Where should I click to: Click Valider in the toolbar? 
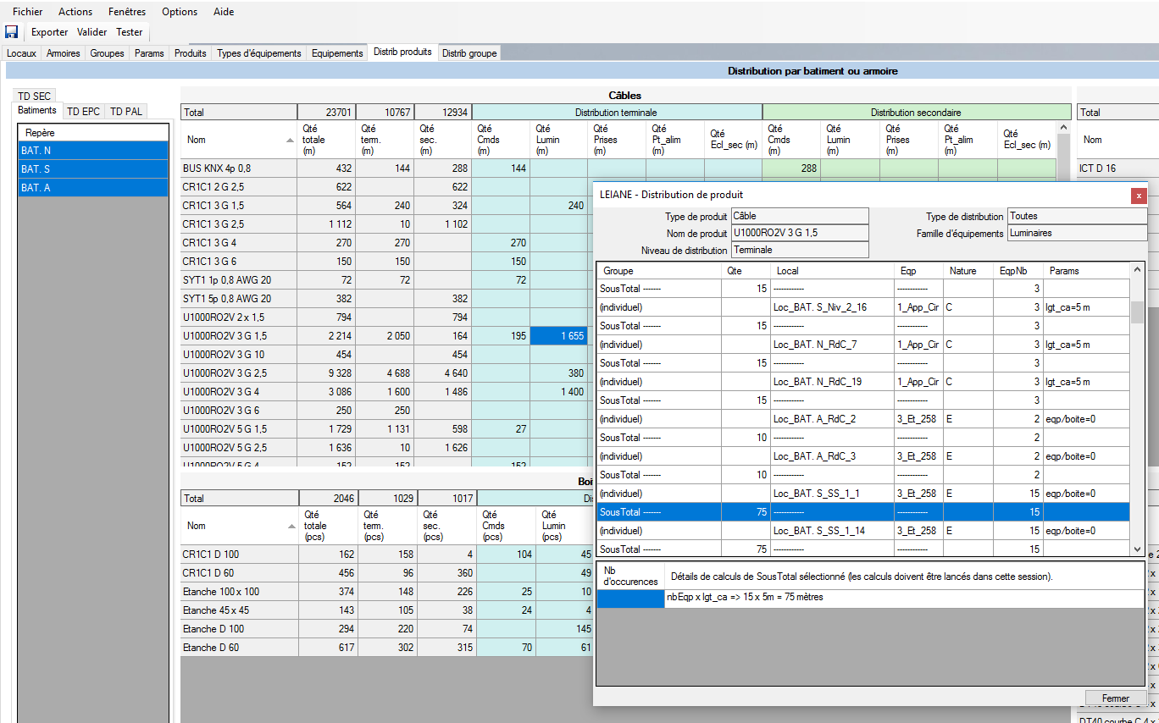[91, 32]
